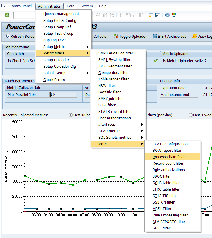Expand the SQL Scripts metrics submenu
This screenshot has width=212, height=238.
pyautogui.click(x=118, y=138)
